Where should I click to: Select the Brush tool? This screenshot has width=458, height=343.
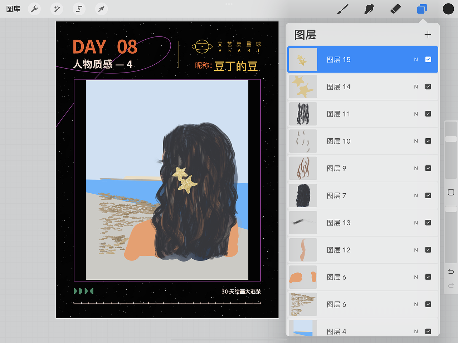point(343,9)
